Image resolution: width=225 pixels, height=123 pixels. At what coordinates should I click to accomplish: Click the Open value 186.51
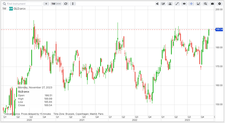coord(48,95)
